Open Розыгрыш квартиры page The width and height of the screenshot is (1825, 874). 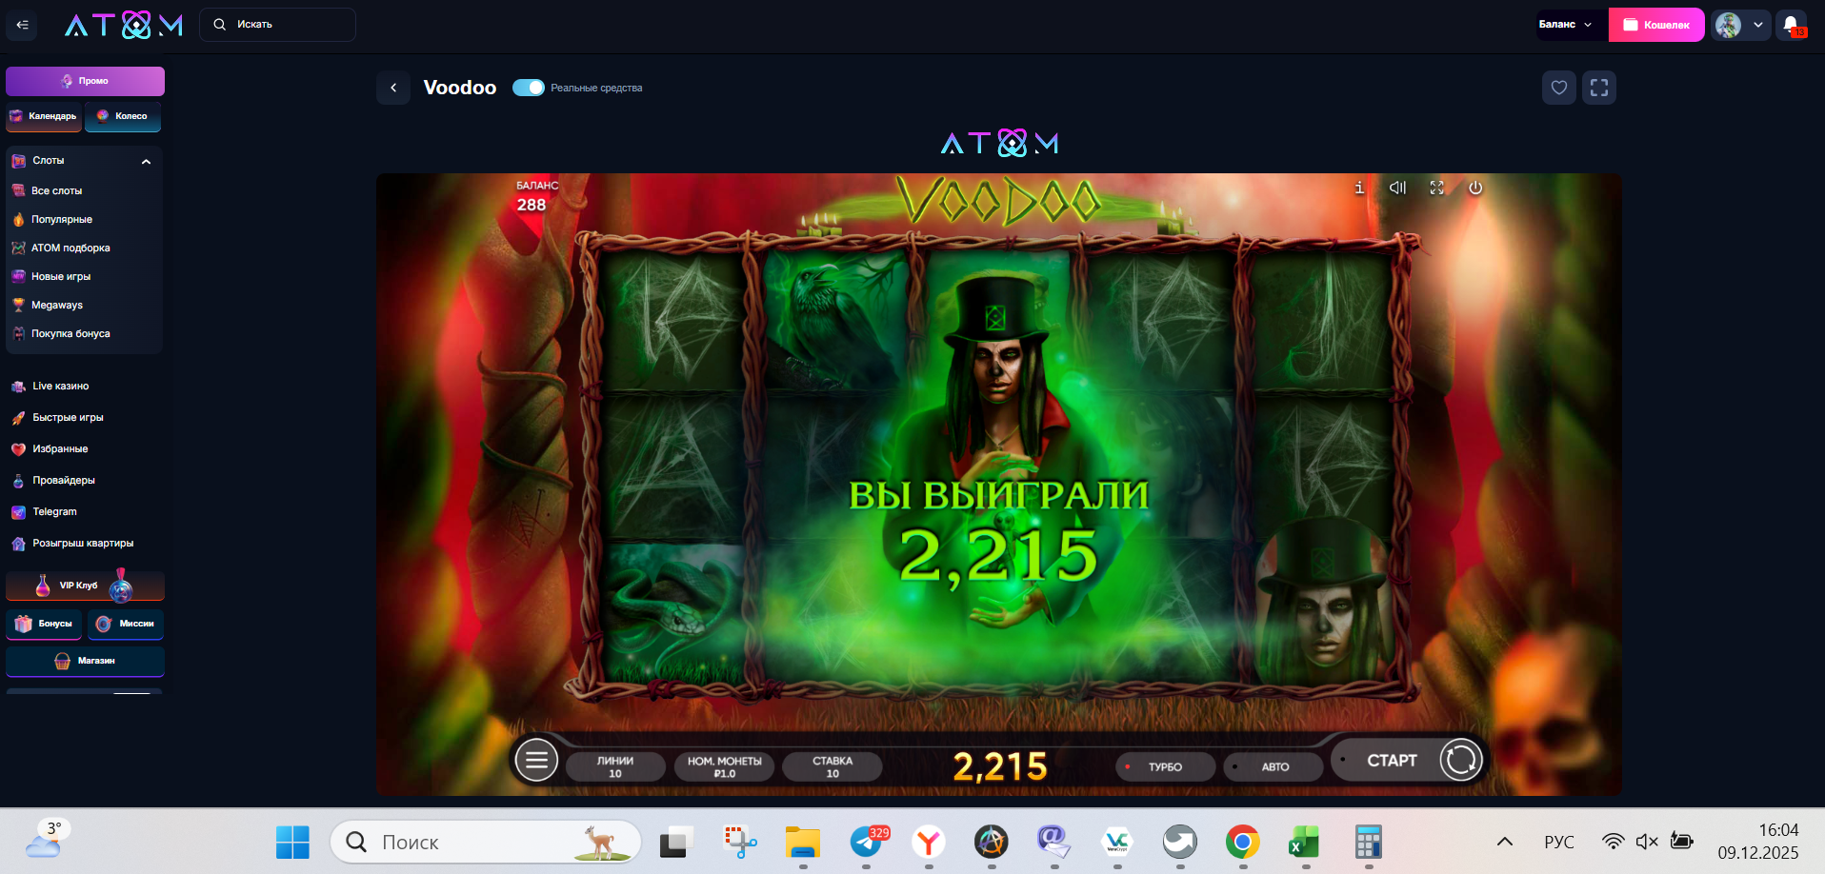83,544
